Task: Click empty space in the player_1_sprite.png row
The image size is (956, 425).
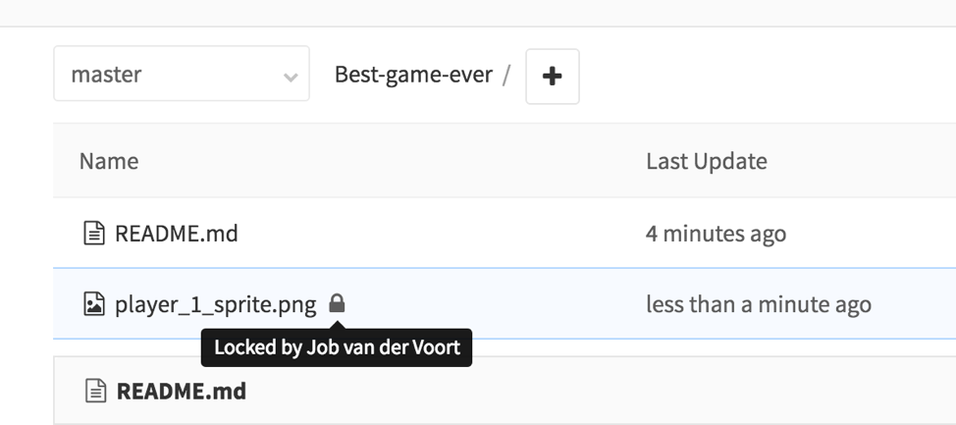Action: [491, 304]
